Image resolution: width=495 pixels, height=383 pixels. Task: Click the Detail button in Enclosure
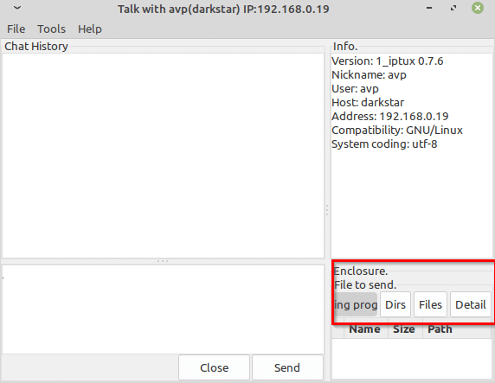point(471,304)
